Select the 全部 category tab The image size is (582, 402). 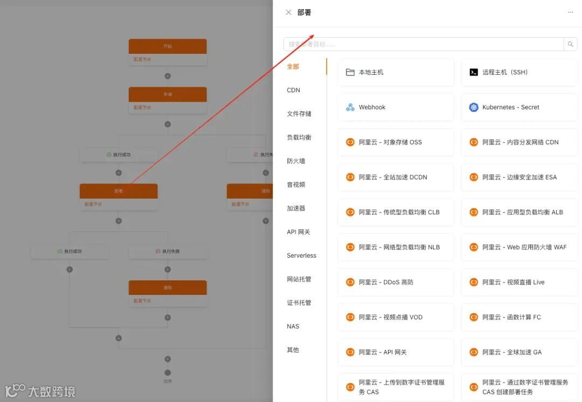(x=293, y=66)
